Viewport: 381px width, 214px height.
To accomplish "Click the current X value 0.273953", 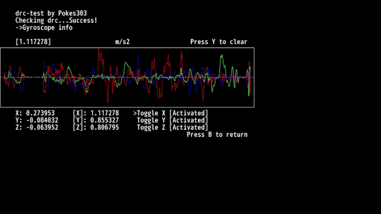I will click(40, 113).
